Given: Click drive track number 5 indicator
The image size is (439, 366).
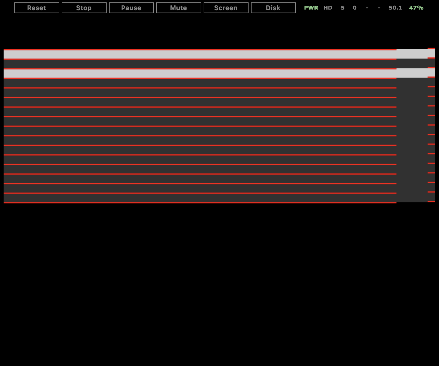Looking at the screenshot, I should pos(343,8).
